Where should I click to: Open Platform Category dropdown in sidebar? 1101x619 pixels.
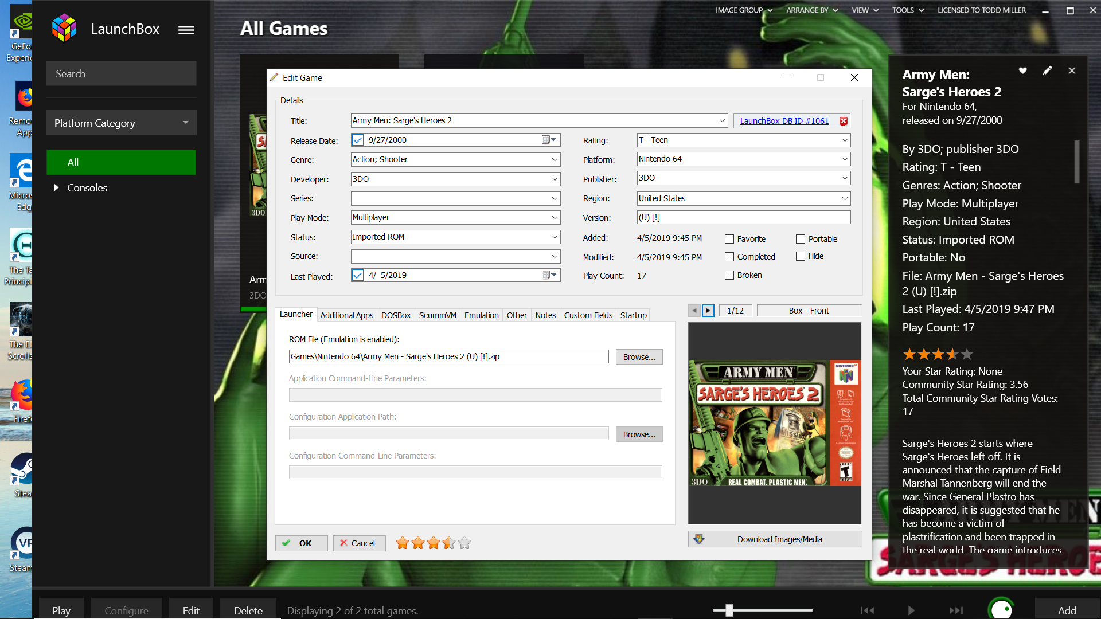tap(121, 123)
